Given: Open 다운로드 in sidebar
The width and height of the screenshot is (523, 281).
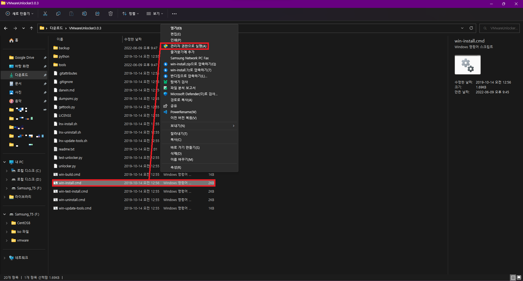Looking at the screenshot, I should click(x=21, y=75).
